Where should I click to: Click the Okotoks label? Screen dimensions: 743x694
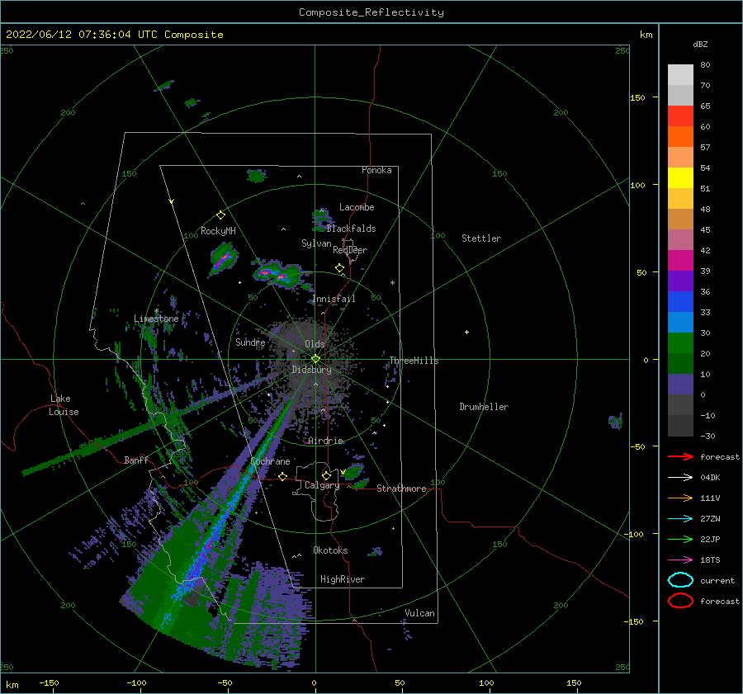[330, 550]
